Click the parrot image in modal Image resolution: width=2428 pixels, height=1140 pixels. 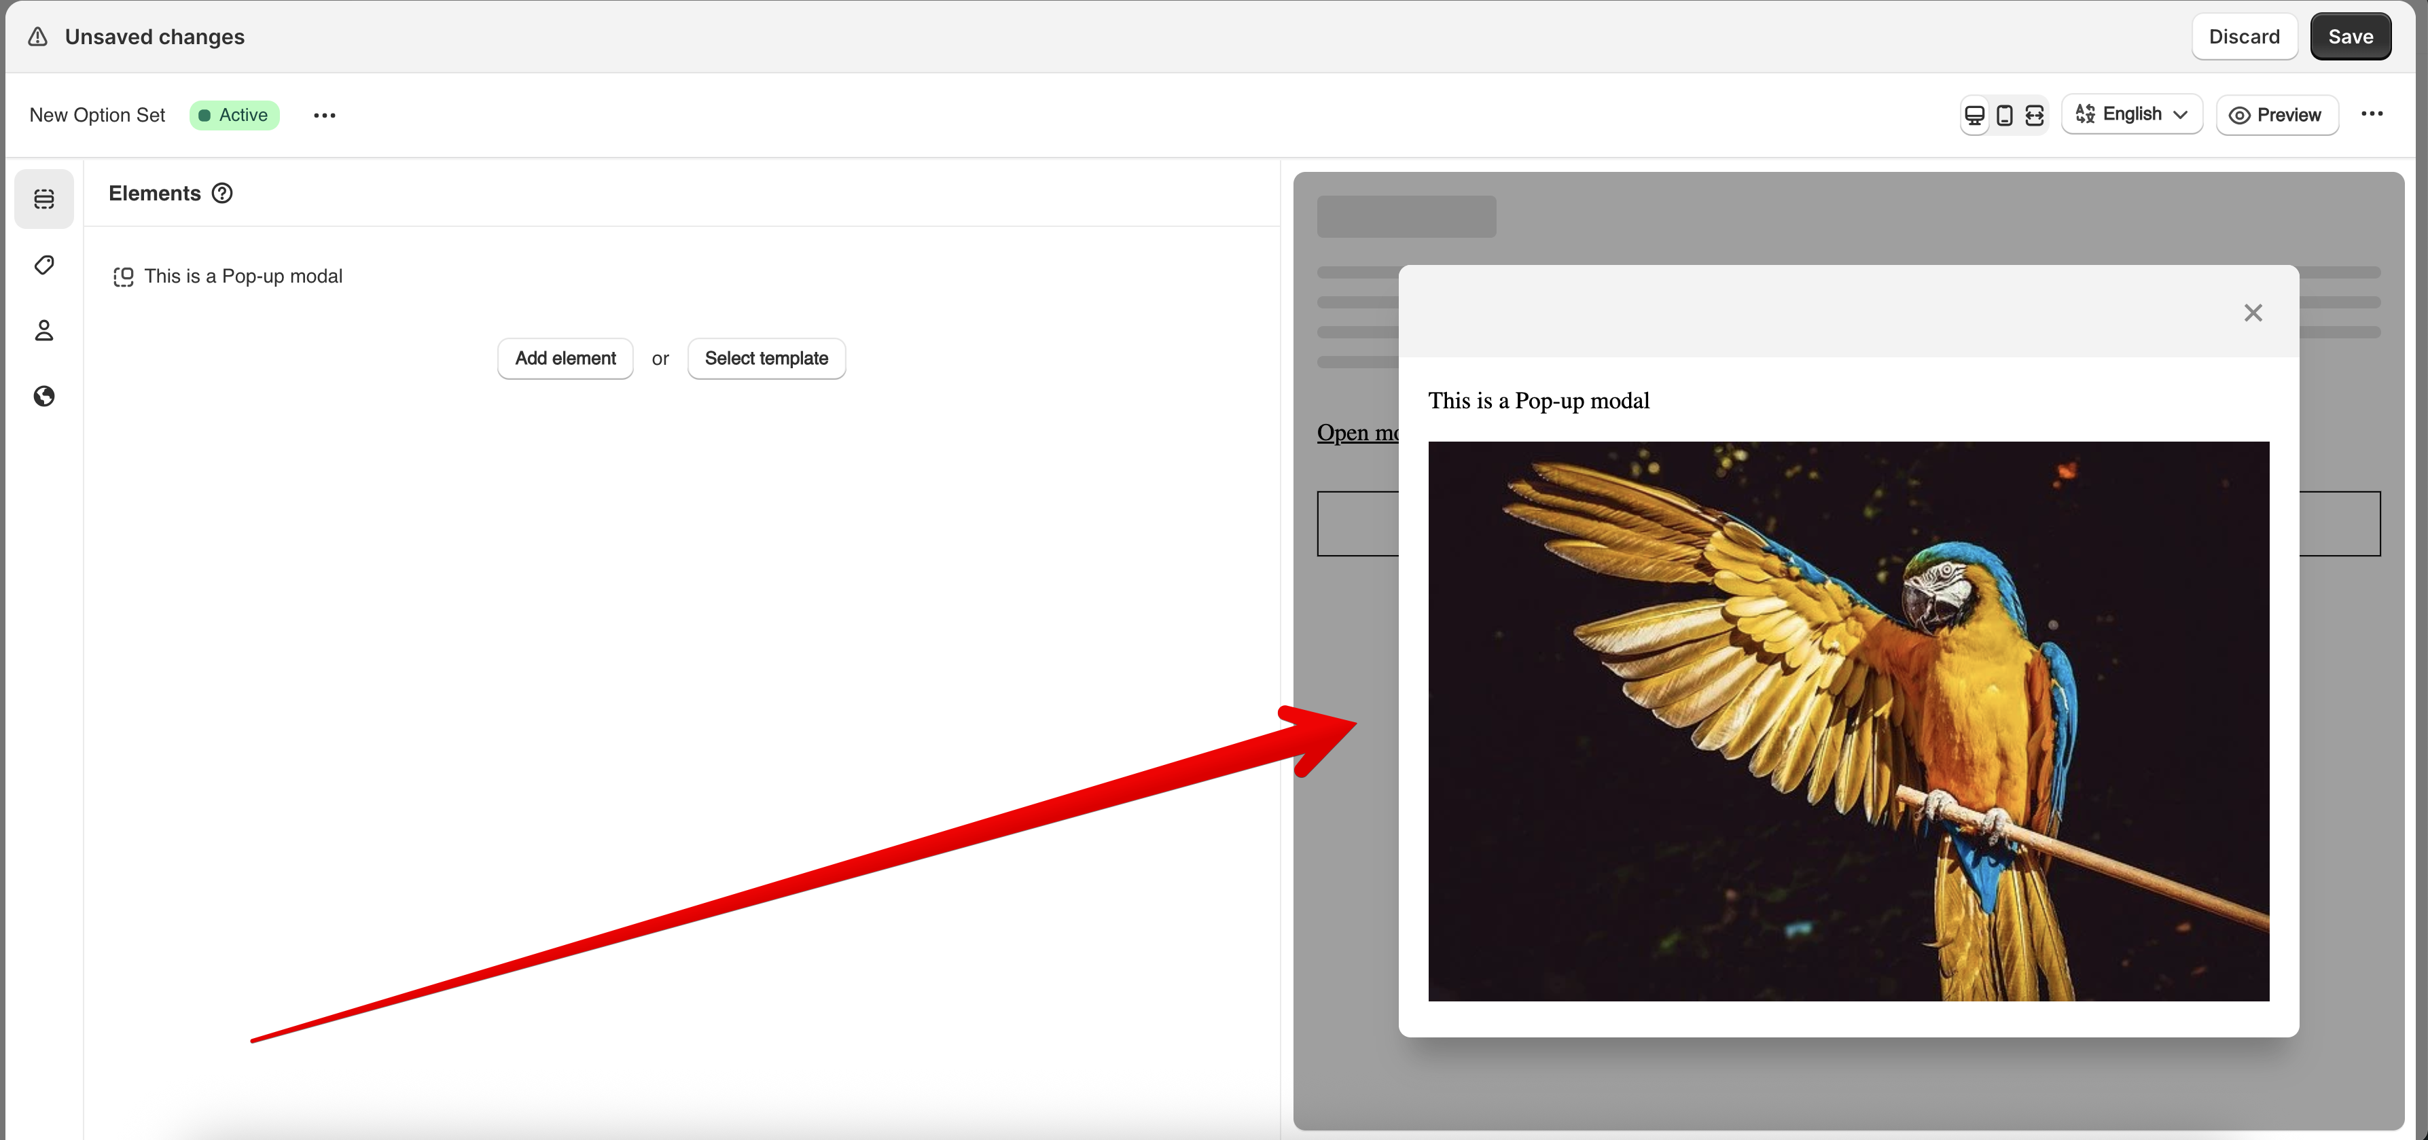[x=1847, y=720]
